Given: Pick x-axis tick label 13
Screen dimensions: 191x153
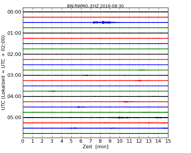Looking at the screenshot, I should [149, 141].
